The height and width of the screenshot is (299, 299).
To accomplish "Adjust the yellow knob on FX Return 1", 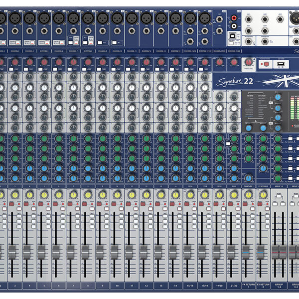I will coord(249,195).
